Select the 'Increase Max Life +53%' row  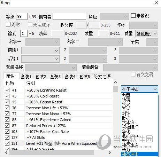pyautogui.click(x=58, y=108)
